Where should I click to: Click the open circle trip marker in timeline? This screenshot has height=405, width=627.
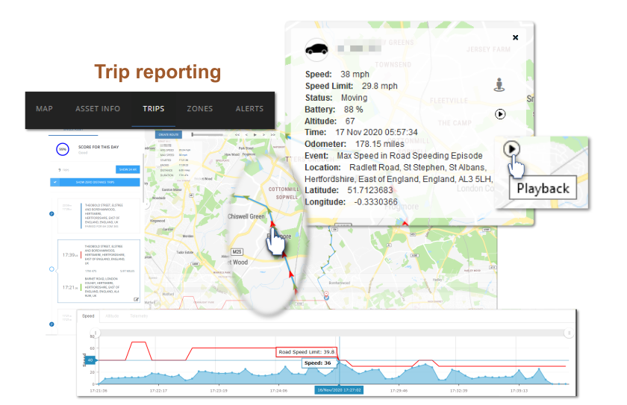click(52, 269)
